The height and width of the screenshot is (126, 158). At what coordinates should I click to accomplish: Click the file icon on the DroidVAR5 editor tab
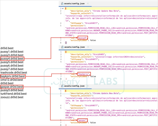point(62,47)
